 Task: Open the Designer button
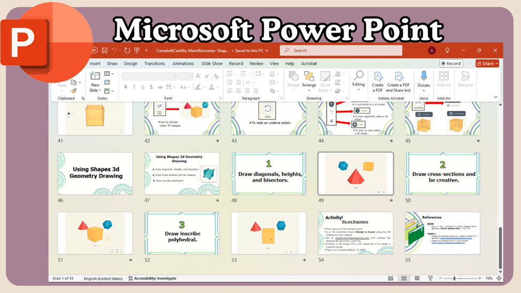click(465, 79)
